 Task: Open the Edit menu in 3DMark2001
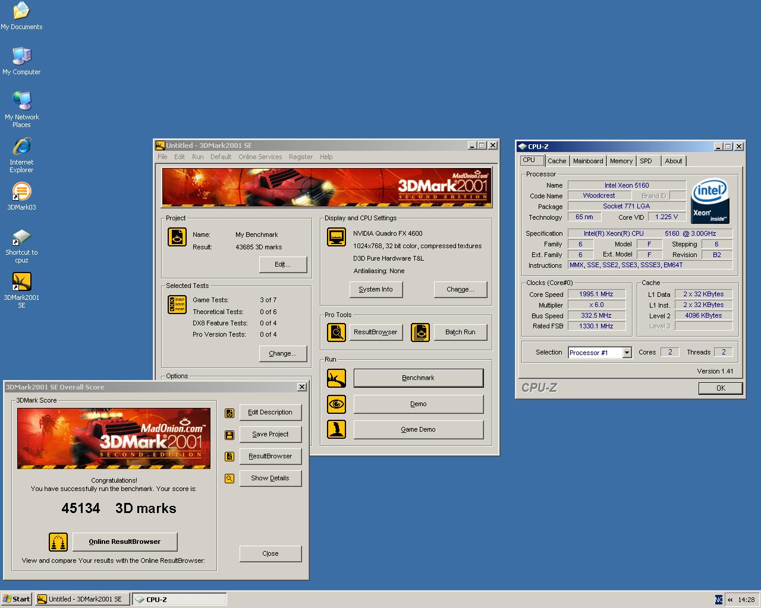(180, 157)
